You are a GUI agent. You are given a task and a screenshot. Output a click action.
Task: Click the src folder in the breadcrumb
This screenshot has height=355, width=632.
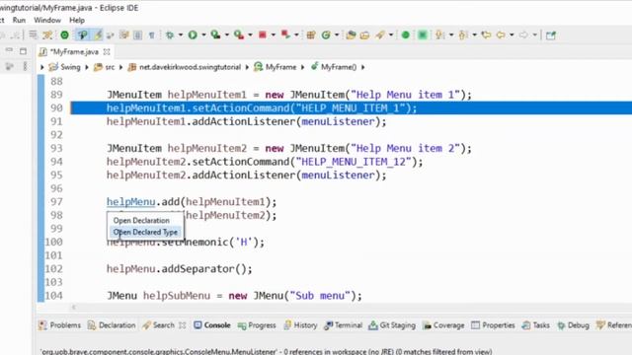pyautogui.click(x=105, y=67)
